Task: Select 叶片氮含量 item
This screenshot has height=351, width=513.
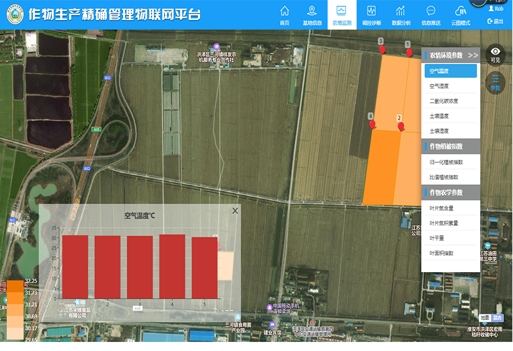Action: (451, 209)
